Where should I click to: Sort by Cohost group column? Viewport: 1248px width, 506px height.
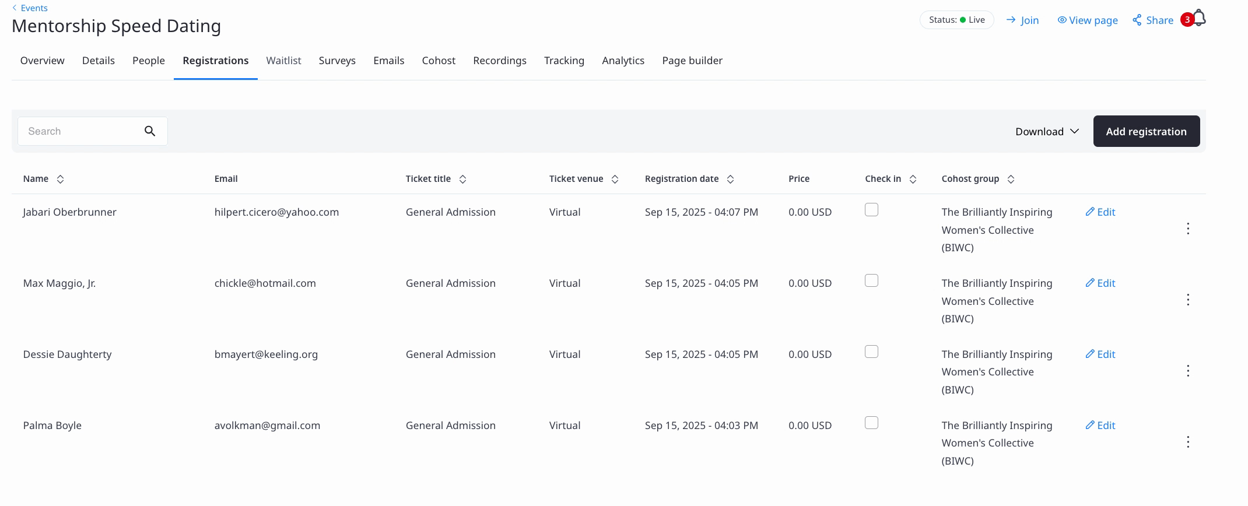(1011, 180)
